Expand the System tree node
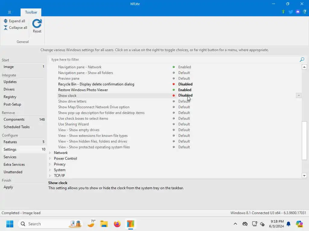 pyautogui.click(x=50, y=170)
